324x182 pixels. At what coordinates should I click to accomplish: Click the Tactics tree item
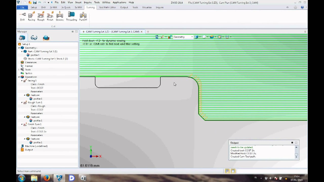[x=29, y=73]
